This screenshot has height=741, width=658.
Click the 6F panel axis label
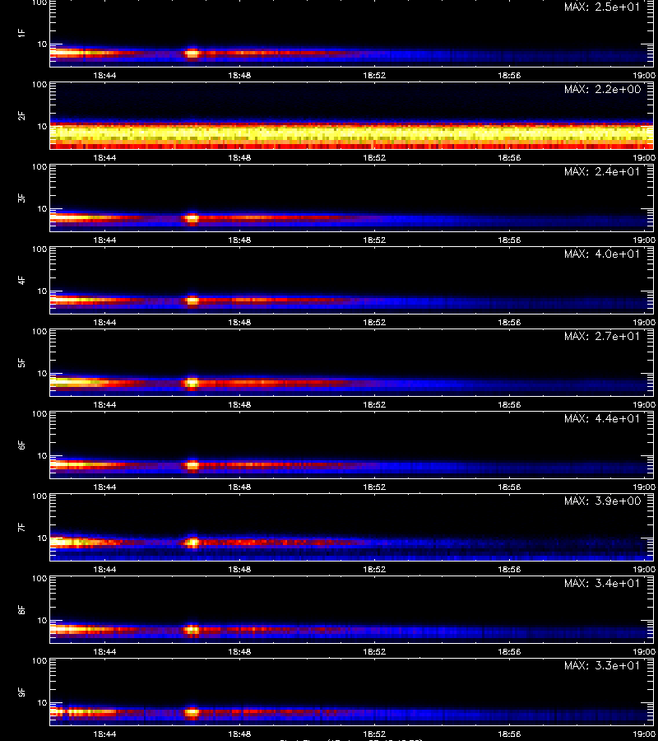[21, 445]
